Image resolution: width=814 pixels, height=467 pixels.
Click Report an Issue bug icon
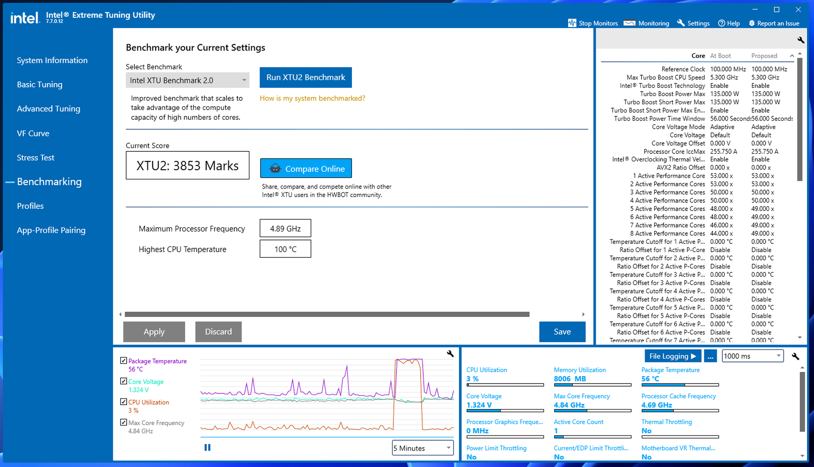(x=752, y=23)
